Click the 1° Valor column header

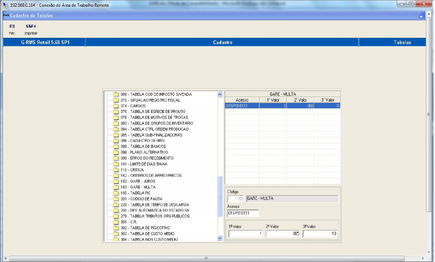coord(273,100)
